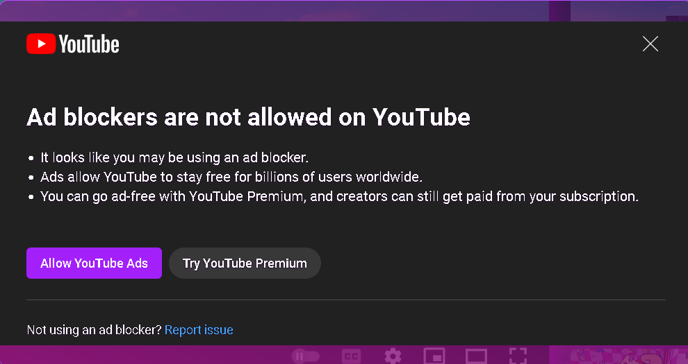Viewport: 688px width, 364px height.
Task: Click text "Ads allow YouTube to stay free" bullet
Action: pos(231,177)
